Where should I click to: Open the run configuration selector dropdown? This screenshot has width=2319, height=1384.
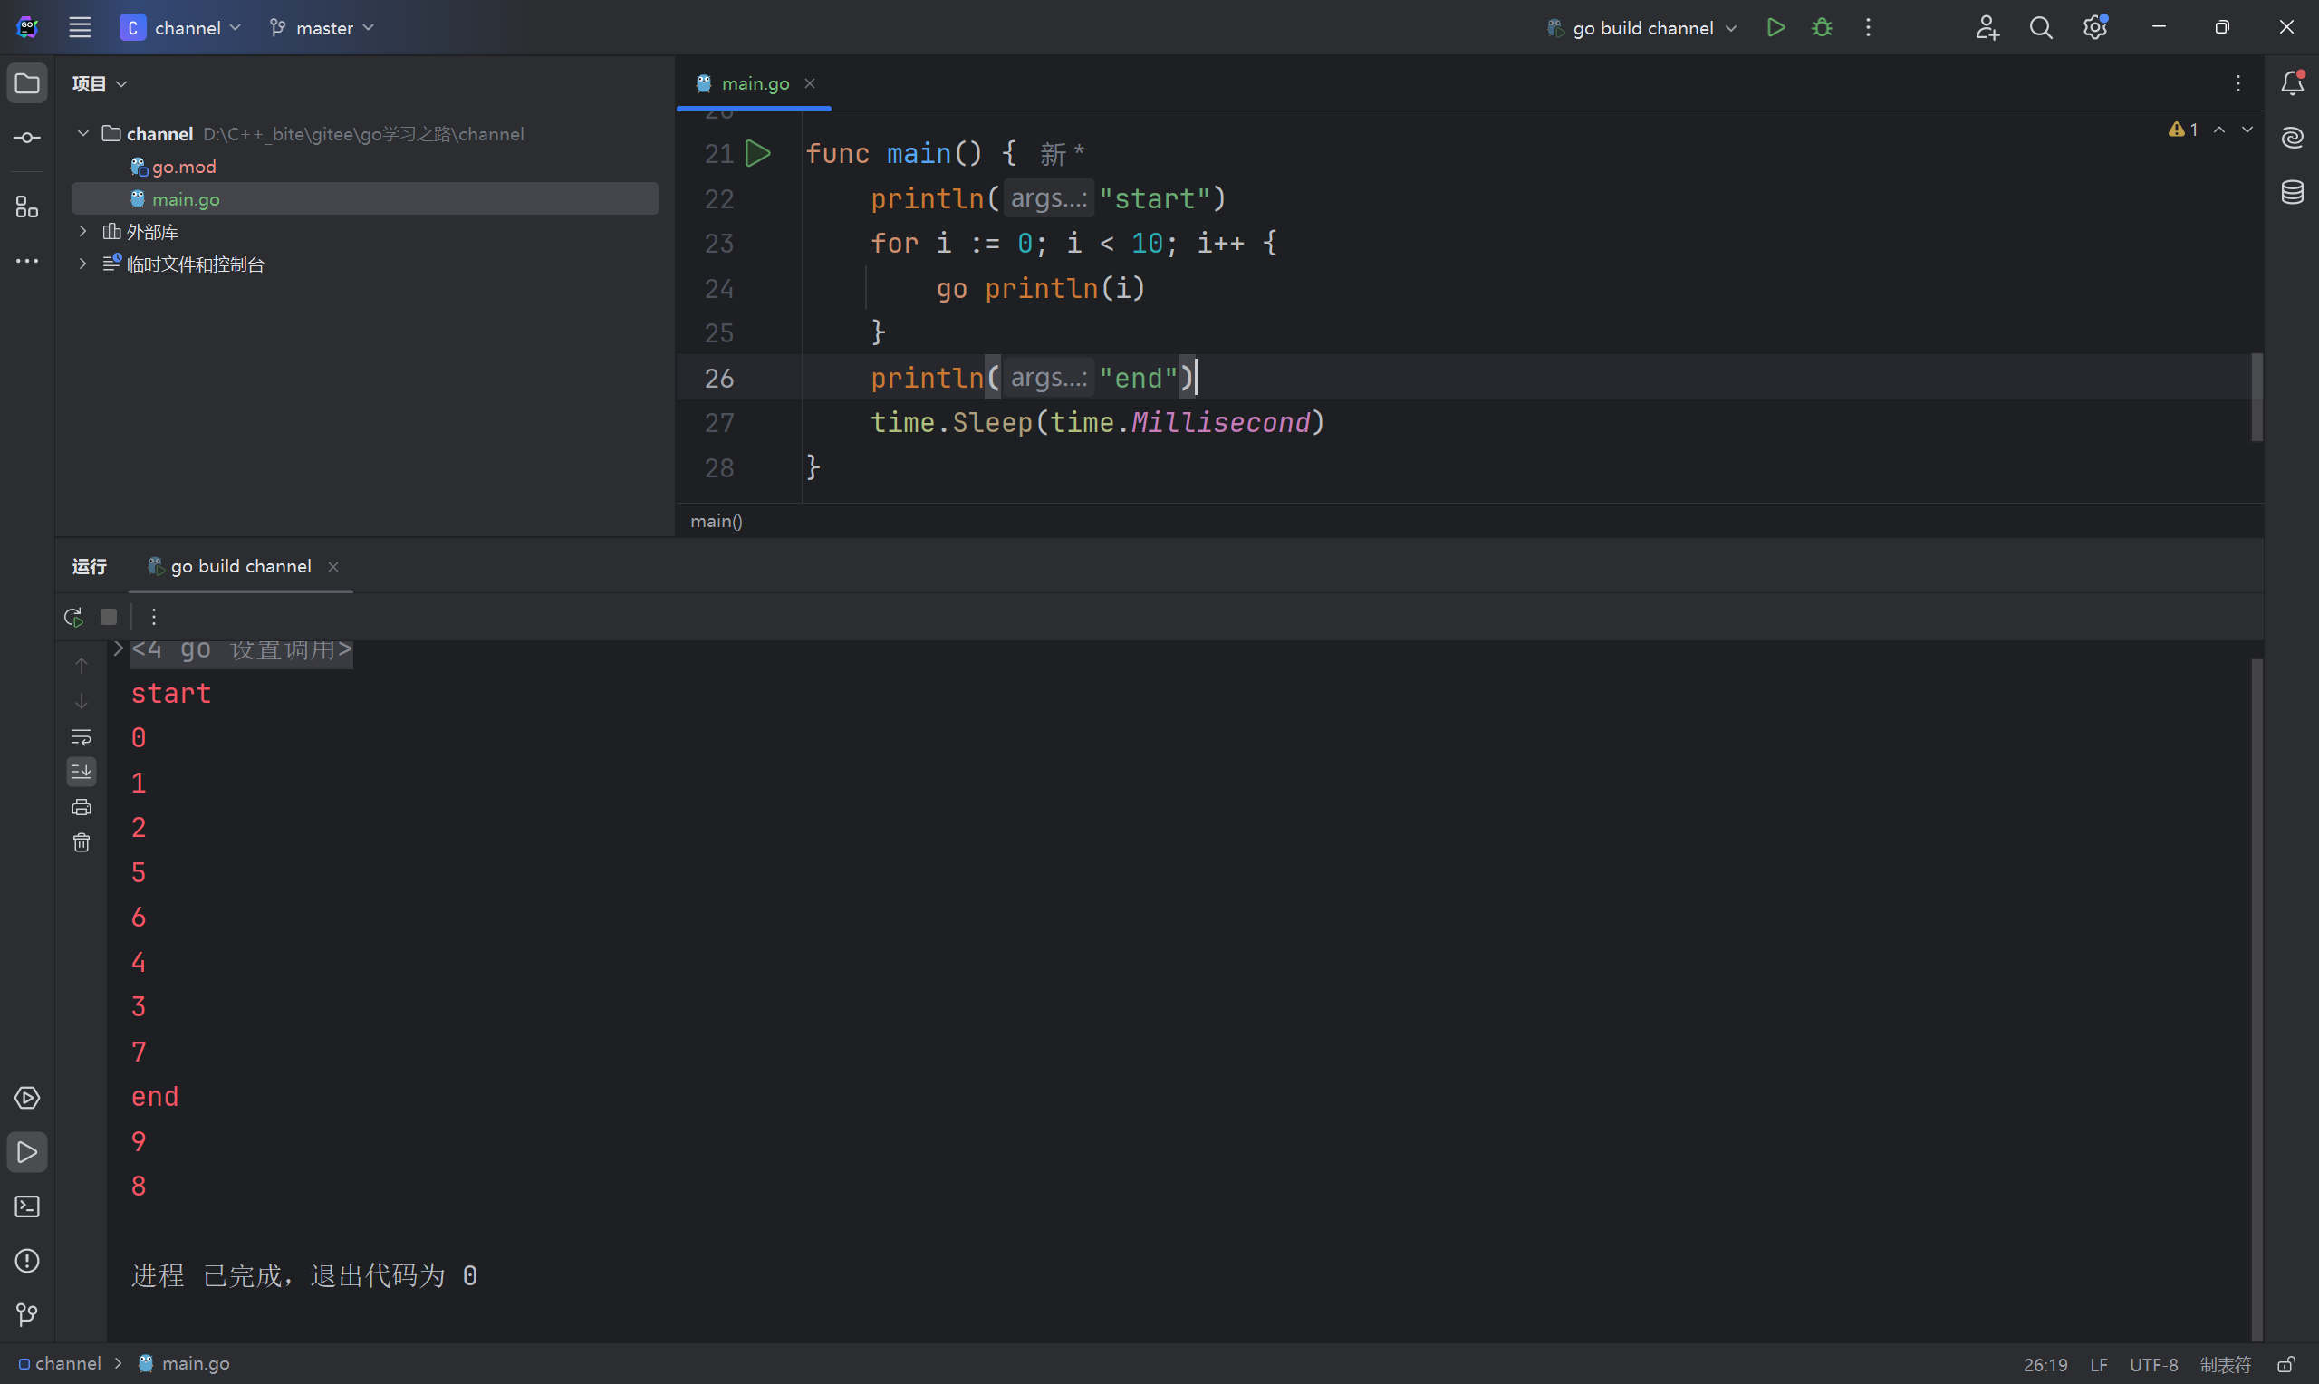point(1641,28)
